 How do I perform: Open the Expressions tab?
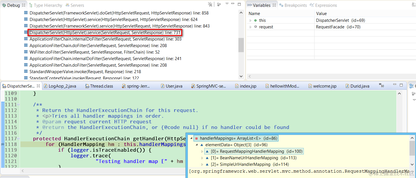coord(323,5)
